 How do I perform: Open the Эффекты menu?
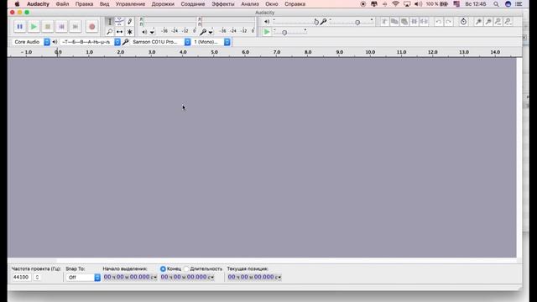[x=223, y=4]
